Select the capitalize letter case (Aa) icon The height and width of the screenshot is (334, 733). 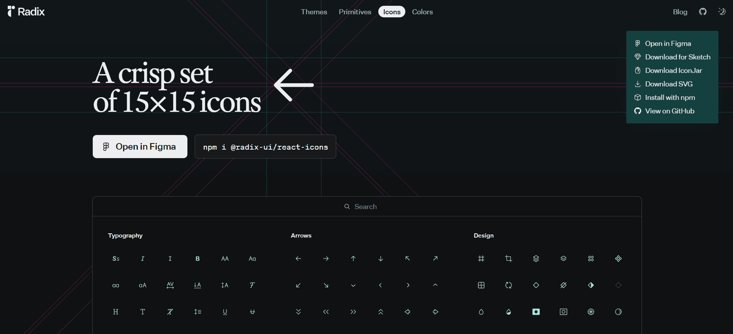coord(252,258)
